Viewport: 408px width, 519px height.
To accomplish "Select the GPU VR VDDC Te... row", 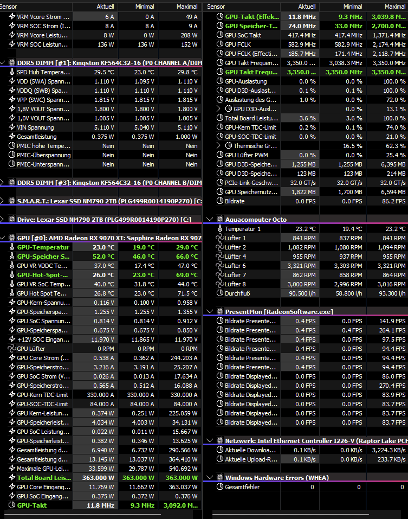I will (101, 265).
